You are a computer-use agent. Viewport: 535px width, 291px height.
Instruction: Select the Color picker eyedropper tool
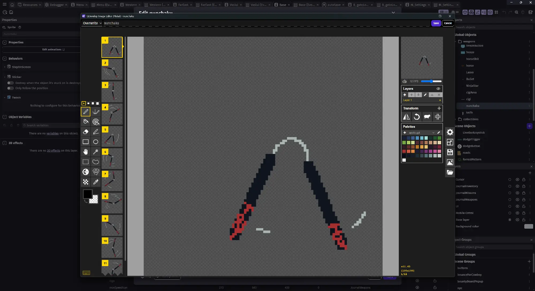tap(96, 182)
